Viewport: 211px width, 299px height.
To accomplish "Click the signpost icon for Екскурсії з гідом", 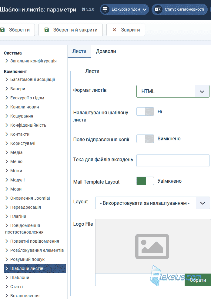I will 105,9.
